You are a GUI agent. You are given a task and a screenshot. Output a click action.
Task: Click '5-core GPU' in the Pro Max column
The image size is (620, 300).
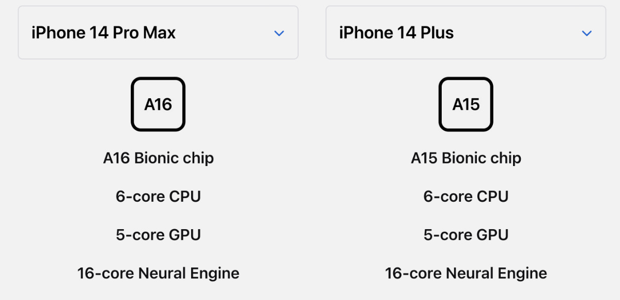(158, 235)
